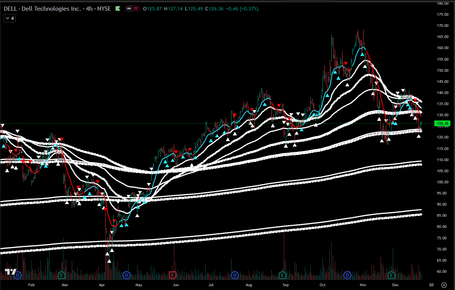Collapse the indicator legend showing 4
Viewport: 455px width, 290px height.
pos(10,18)
